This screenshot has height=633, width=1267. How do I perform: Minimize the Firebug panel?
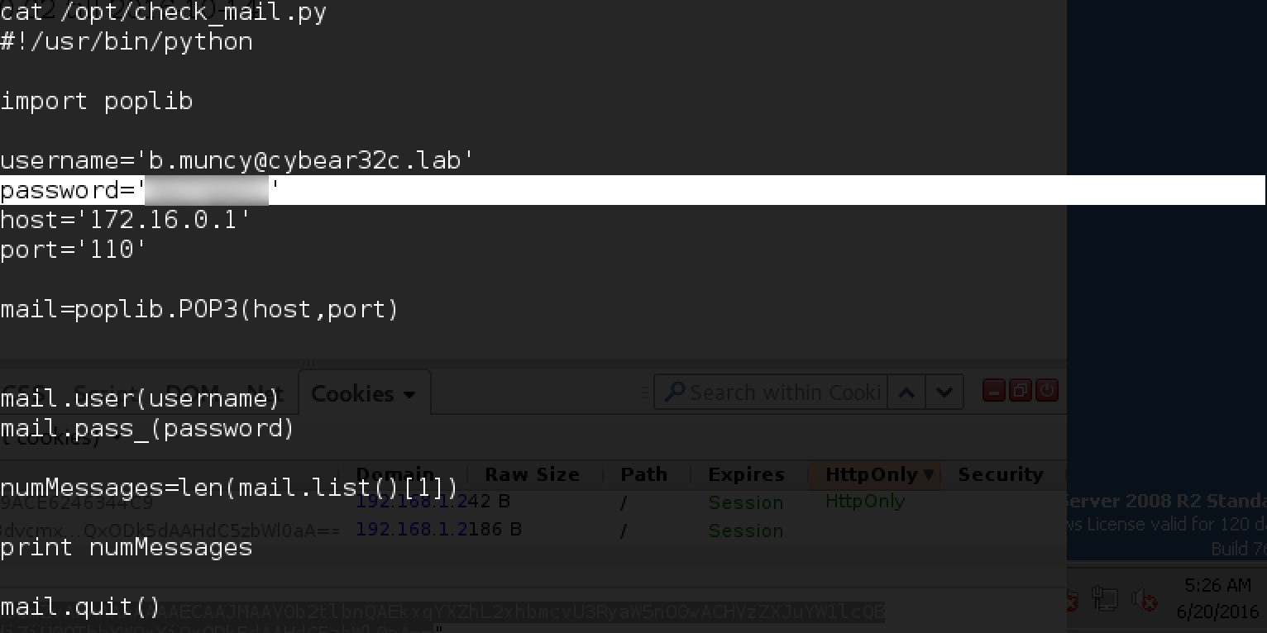[994, 390]
